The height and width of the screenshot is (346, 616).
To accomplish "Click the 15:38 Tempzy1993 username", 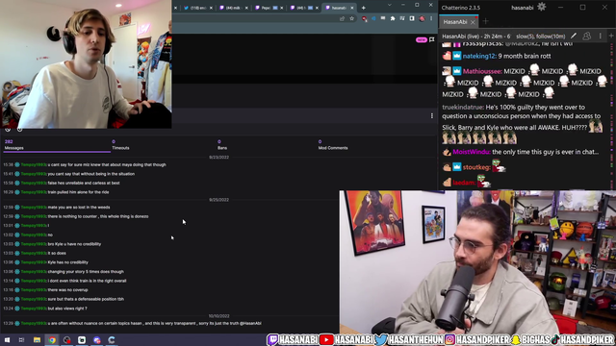I will pyautogui.click(x=34, y=164).
